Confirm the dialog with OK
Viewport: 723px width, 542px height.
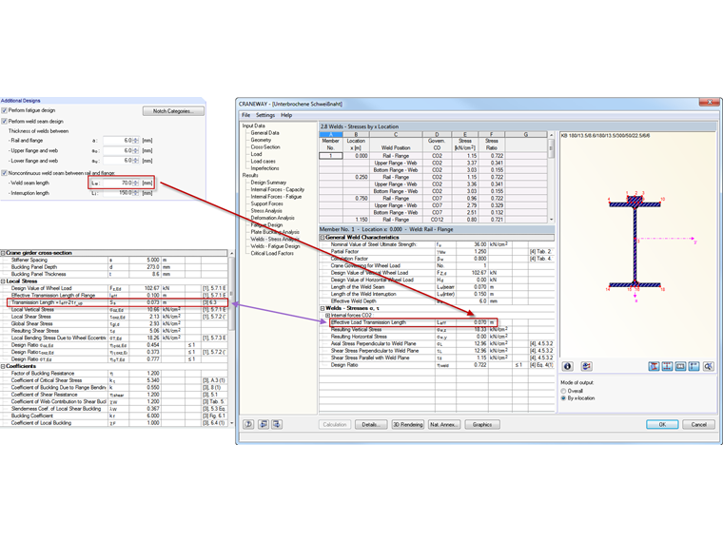(x=662, y=424)
